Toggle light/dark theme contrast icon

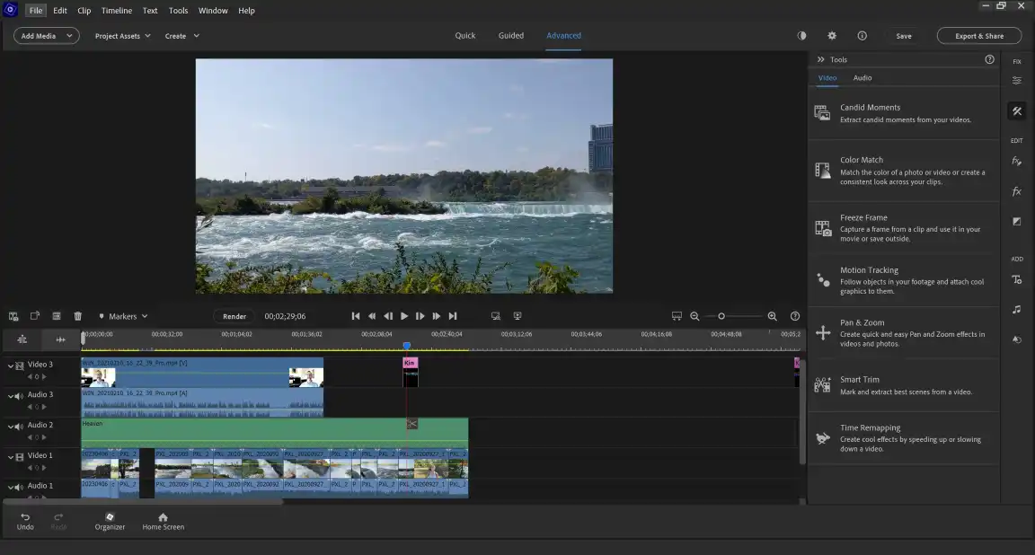(x=801, y=36)
